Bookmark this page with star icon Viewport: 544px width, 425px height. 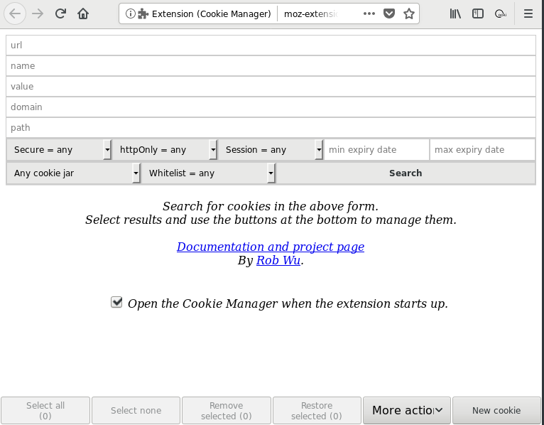tap(409, 14)
